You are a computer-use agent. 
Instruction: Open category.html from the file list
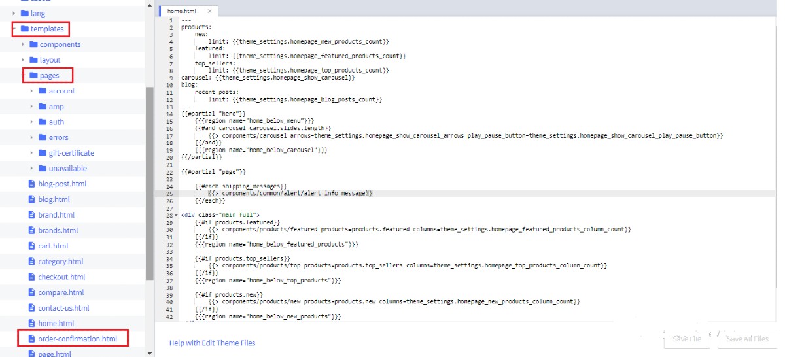(x=60, y=262)
